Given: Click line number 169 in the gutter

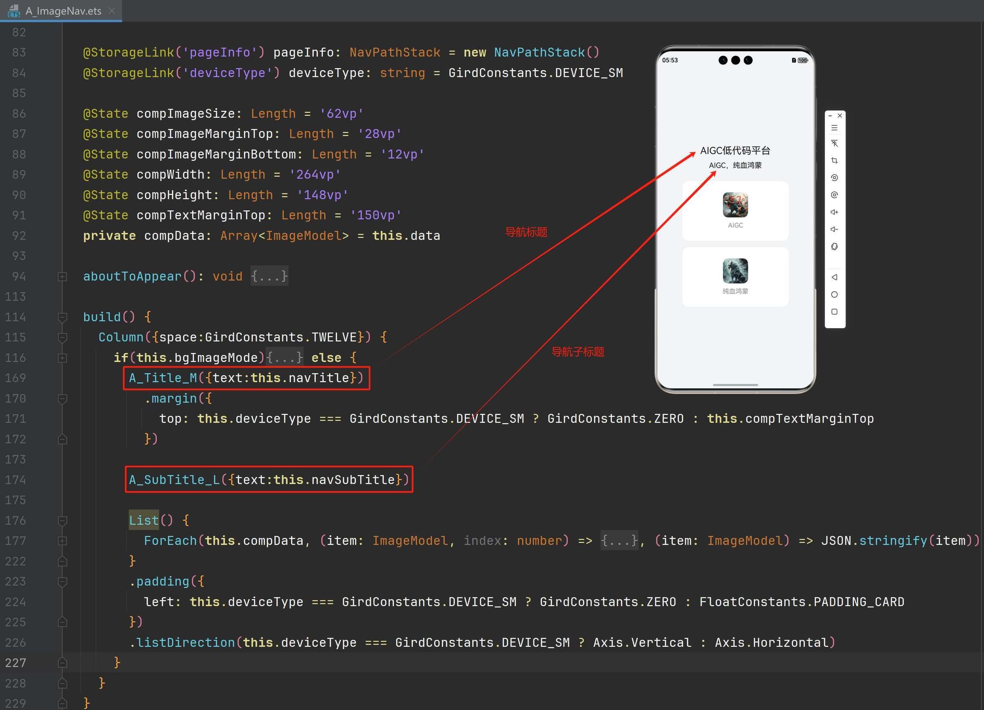Looking at the screenshot, I should pyautogui.click(x=16, y=378).
